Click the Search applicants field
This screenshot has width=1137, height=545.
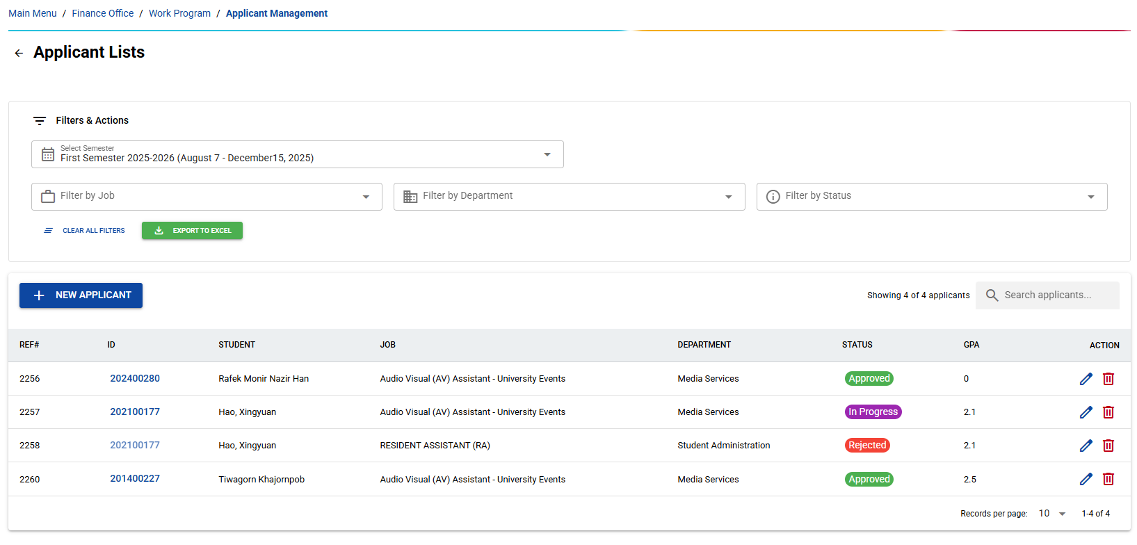1047,295
